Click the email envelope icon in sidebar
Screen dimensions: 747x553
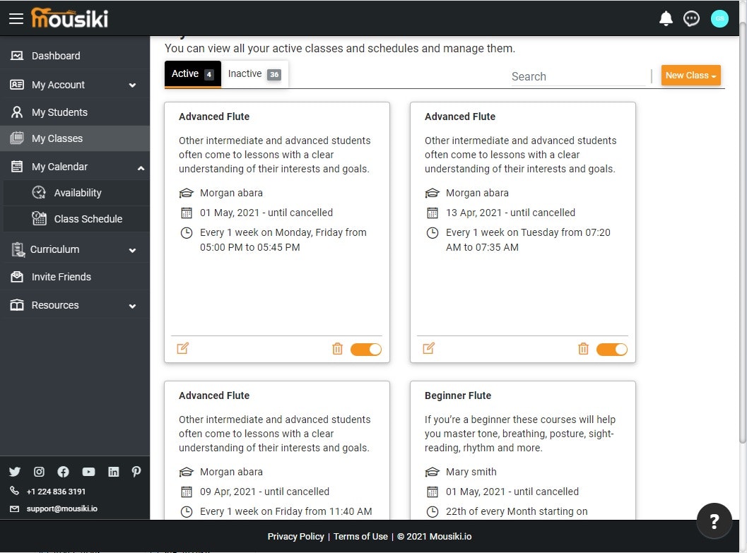click(x=15, y=509)
